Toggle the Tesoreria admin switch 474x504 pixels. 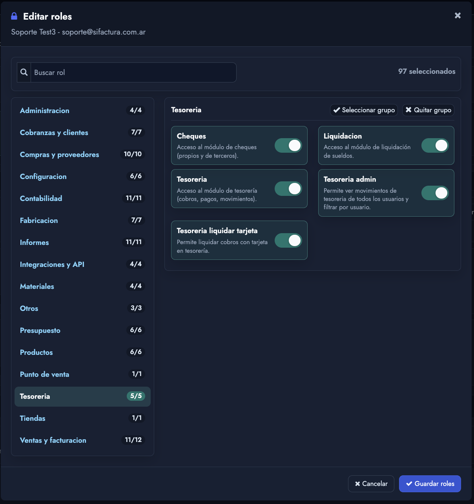[435, 193]
